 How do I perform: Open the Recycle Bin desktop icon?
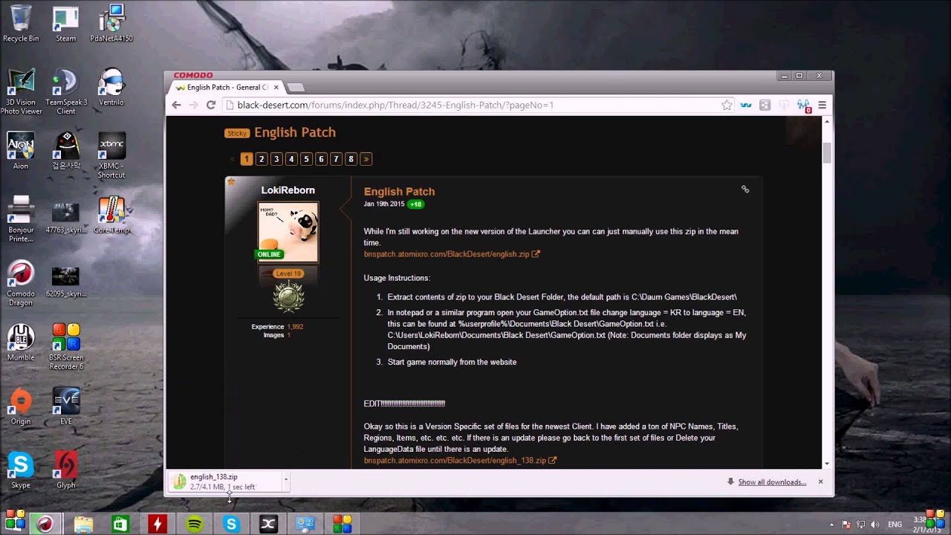coord(21,23)
